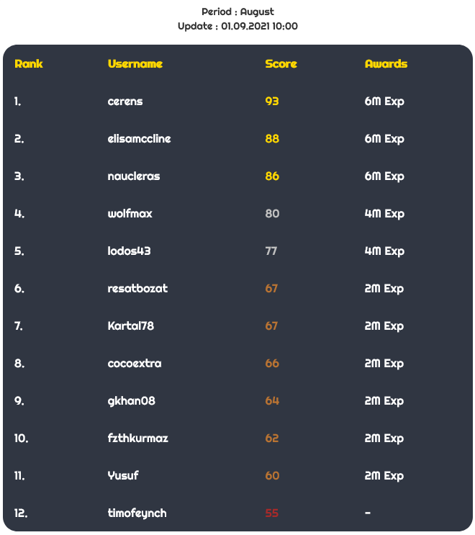
Task: Click fzthkurmaz in rank ten
Action: (137, 438)
